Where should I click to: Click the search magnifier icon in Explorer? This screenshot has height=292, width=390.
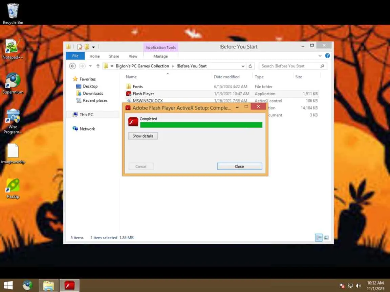[322, 66]
